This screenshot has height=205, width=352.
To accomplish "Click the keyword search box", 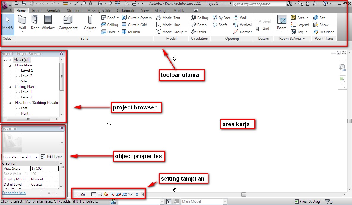I will point(259,4).
